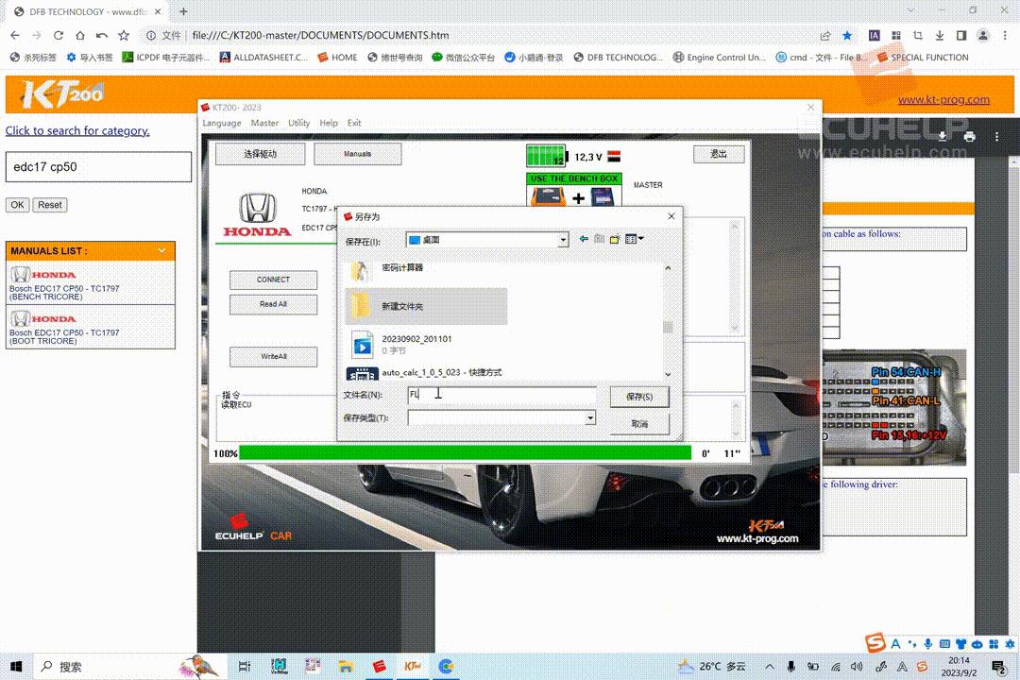Click the KT200 taskbar icon
This screenshot has height=680, width=1020.
(412, 667)
